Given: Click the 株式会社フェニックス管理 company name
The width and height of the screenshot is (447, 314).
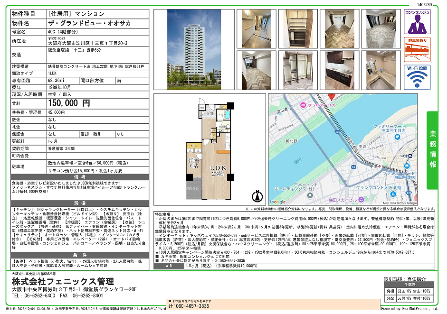Looking at the screenshot, I should click(x=63, y=281).
